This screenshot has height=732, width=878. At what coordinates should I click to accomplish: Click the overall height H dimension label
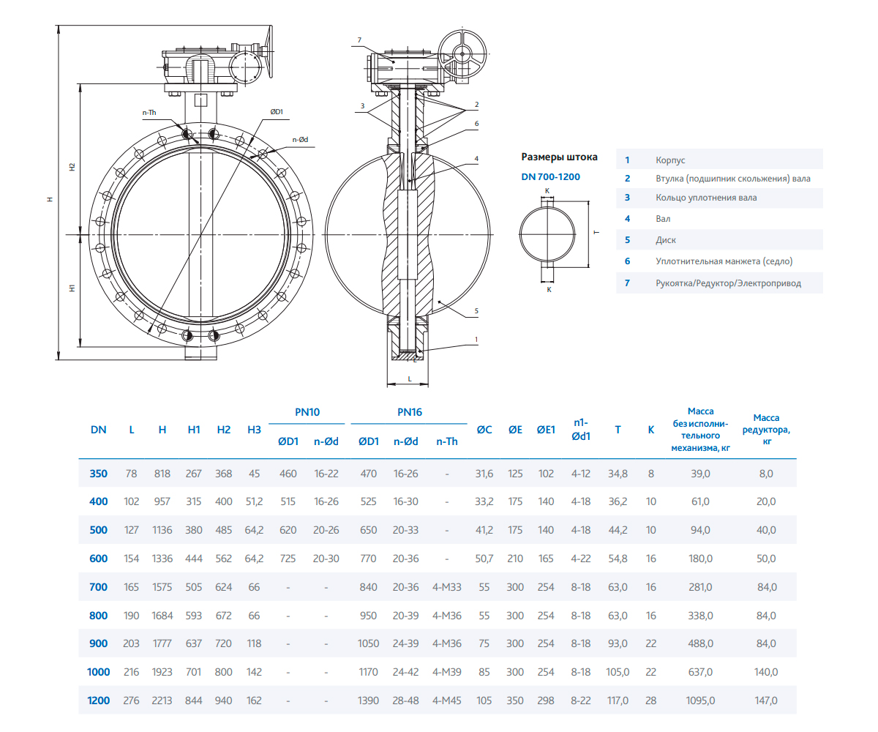click(50, 199)
